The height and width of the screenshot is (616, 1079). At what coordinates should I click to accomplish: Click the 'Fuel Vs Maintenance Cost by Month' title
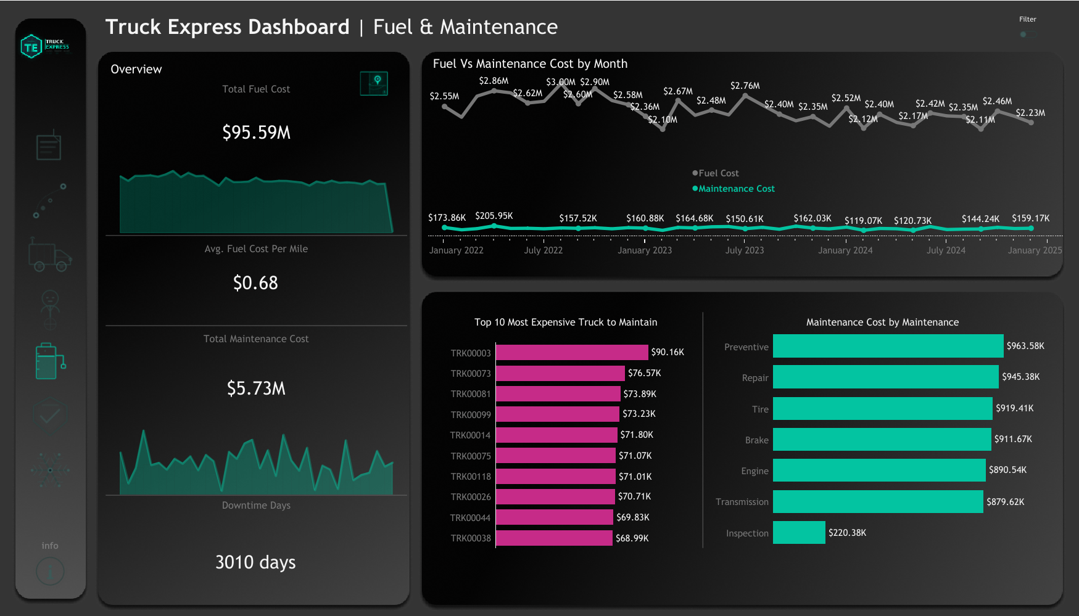pos(530,64)
